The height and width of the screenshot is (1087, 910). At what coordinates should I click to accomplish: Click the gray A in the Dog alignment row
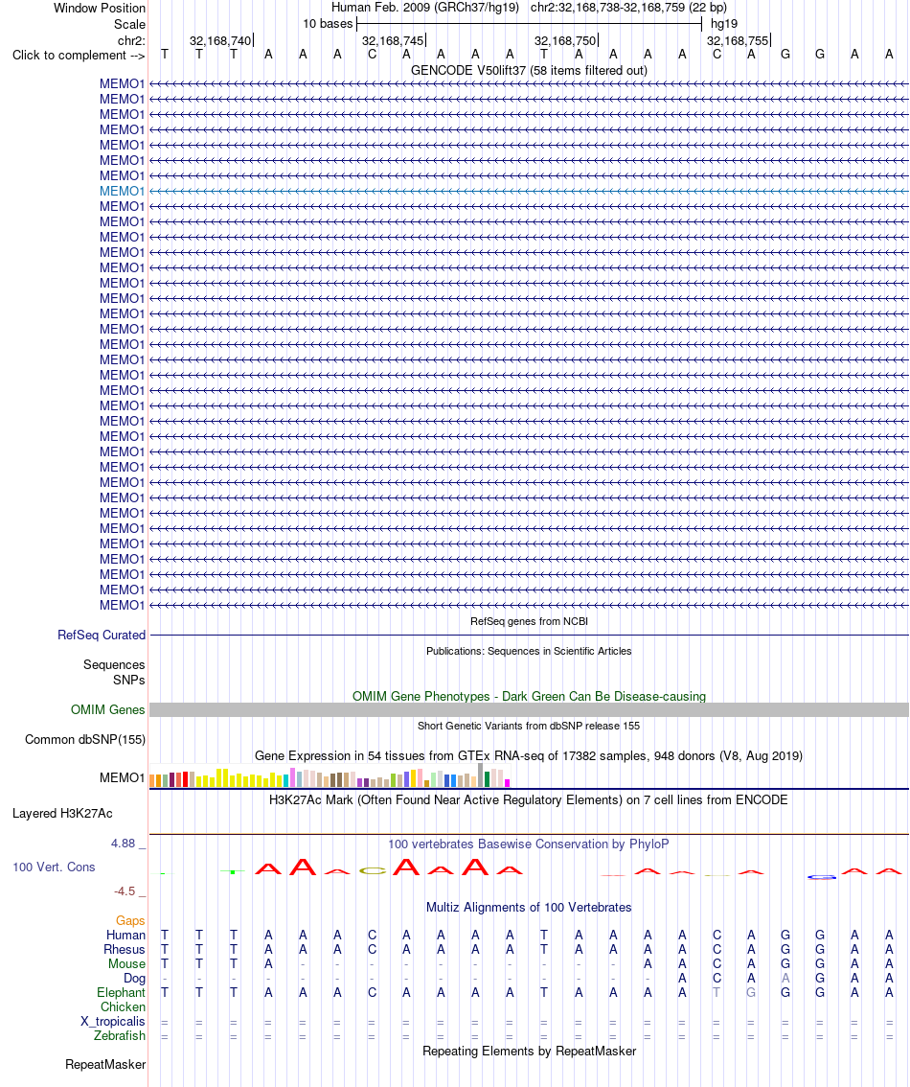785,978
